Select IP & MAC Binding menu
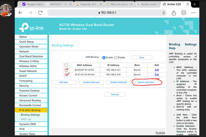Screen dimensions: 206x137 [31, 110]
